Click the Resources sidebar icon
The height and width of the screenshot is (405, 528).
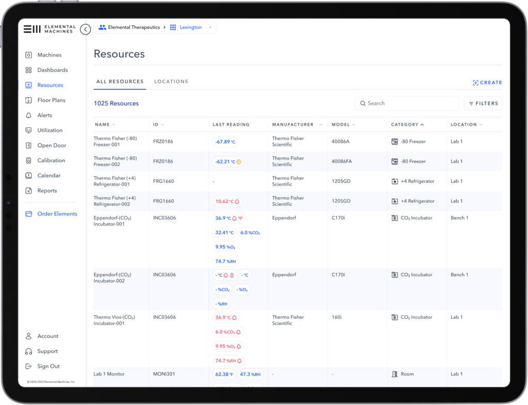(29, 85)
